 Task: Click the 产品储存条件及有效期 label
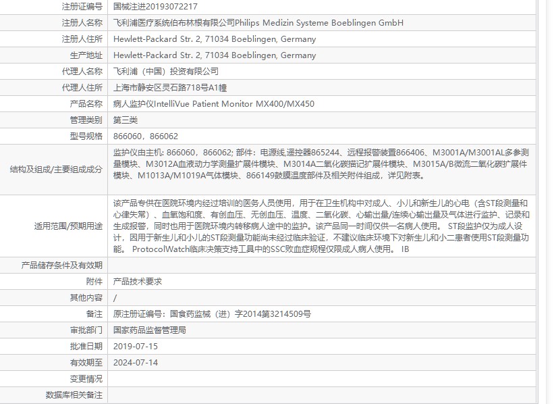pyautogui.click(x=62, y=266)
